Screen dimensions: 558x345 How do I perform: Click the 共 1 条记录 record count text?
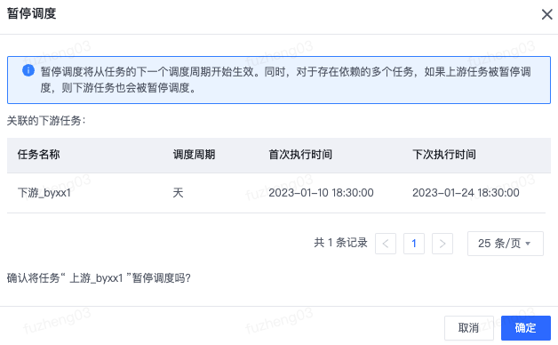340,243
